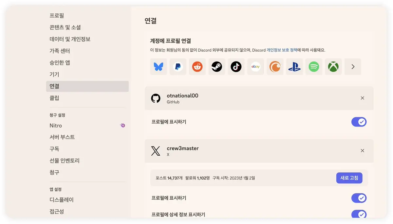
Task: Click the 포스트 14,737개 stat
Action: [169, 178]
